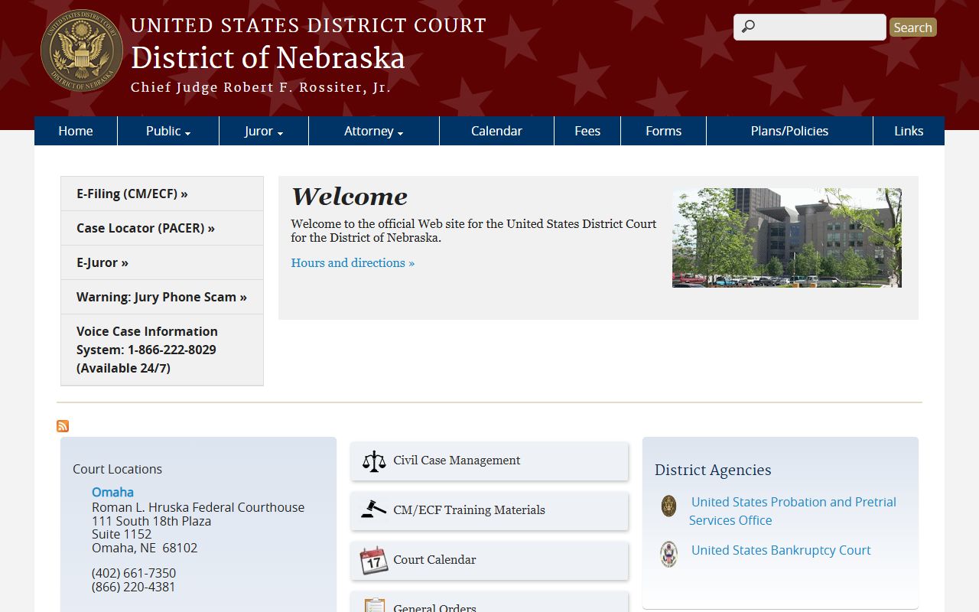Screen dimensions: 979x612
Task: Click the gavel icon beside CM/ECF Training
Action: click(x=373, y=510)
